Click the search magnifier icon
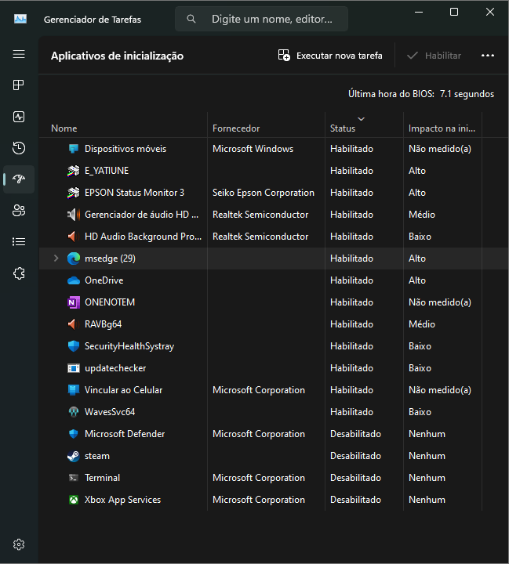 coord(191,19)
